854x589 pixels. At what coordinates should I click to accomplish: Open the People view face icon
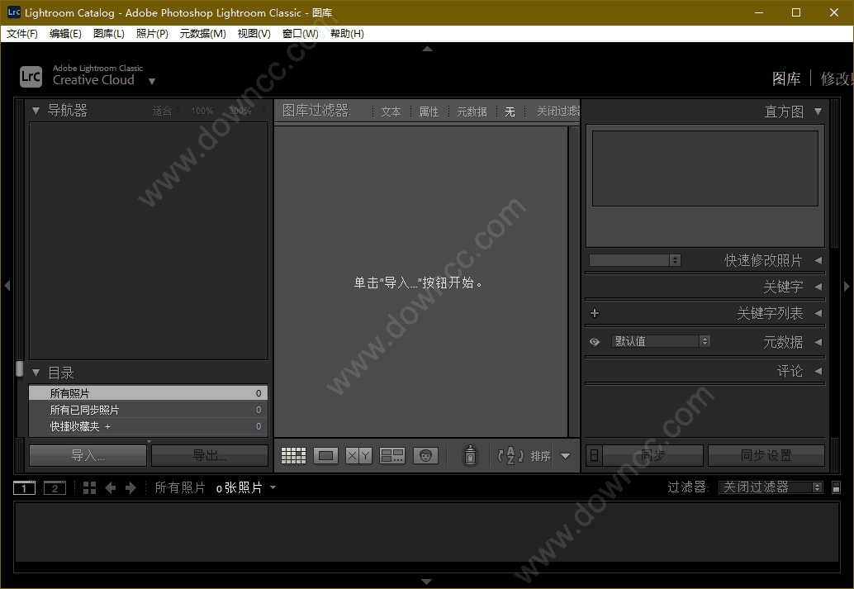pos(425,455)
